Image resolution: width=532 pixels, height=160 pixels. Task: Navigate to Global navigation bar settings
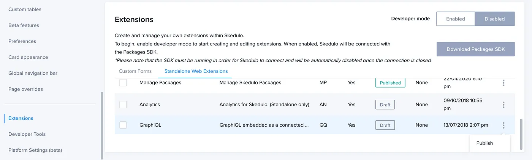coord(33,73)
